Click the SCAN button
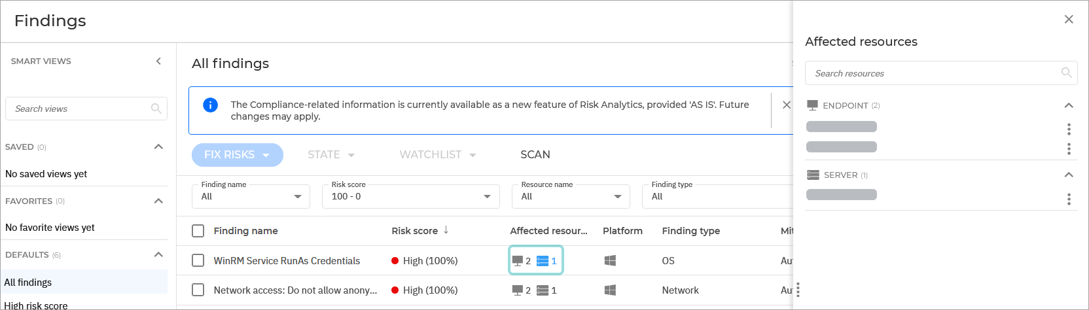The width and height of the screenshot is (1089, 310). click(535, 155)
